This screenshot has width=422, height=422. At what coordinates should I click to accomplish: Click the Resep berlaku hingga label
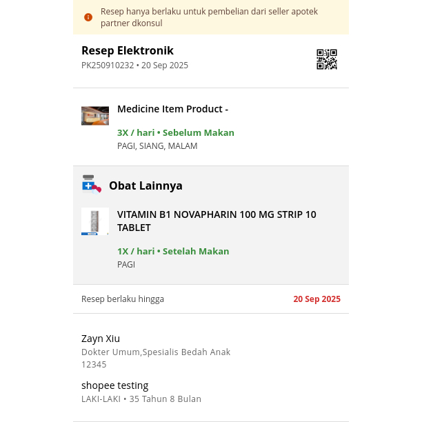(123, 299)
